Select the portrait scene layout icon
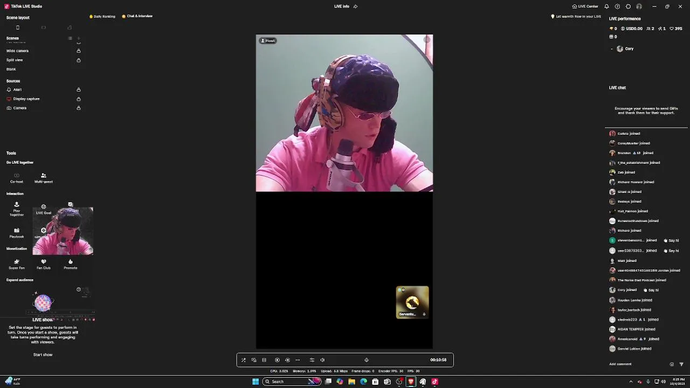The height and width of the screenshot is (388, 690). click(18, 27)
